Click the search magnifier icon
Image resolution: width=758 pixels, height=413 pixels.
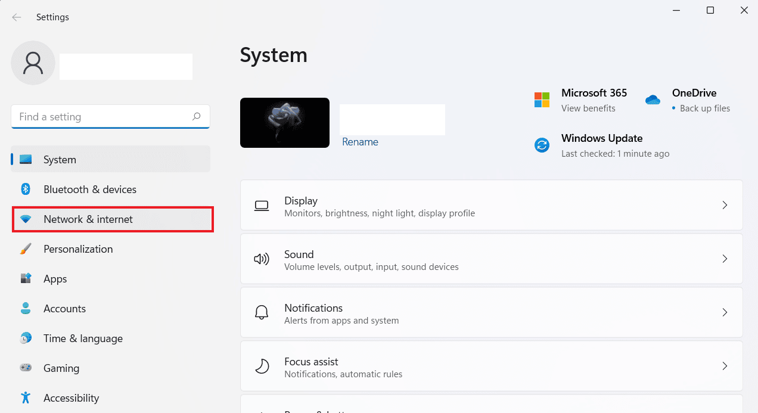(196, 117)
